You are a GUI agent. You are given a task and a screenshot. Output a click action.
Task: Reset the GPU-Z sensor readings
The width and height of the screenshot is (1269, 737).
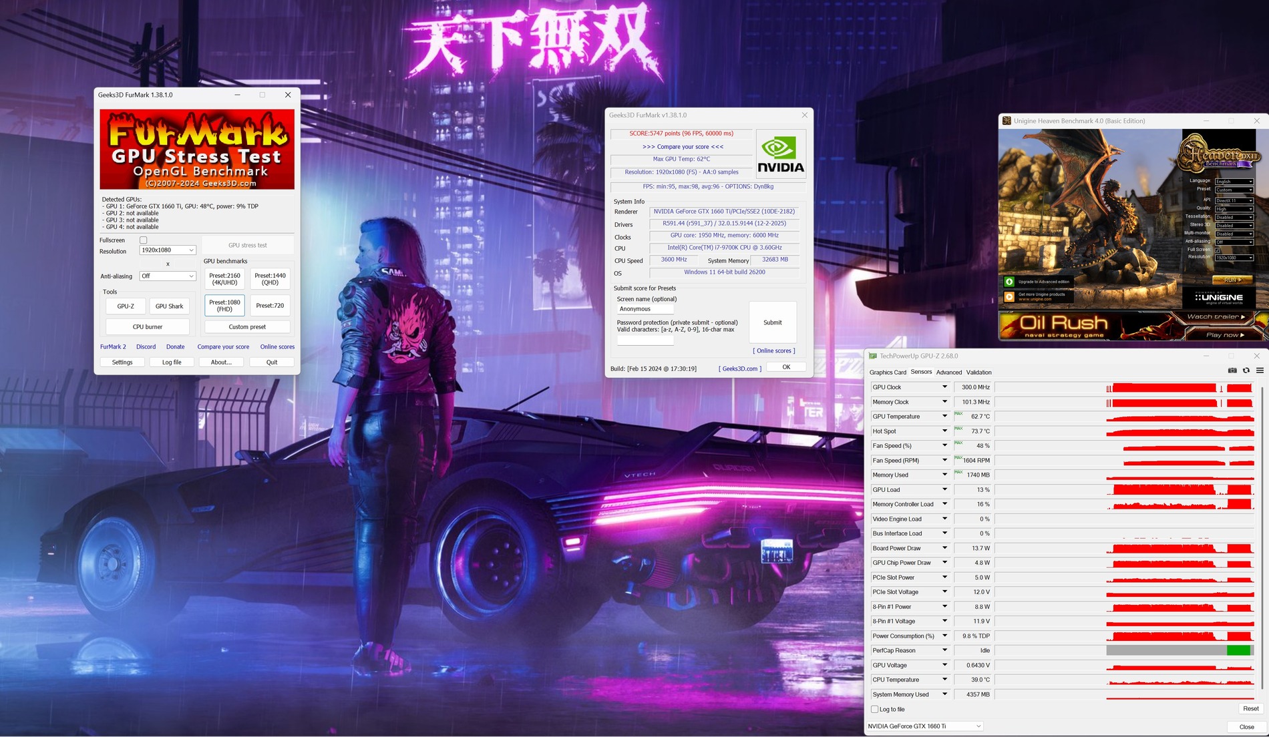tap(1250, 709)
